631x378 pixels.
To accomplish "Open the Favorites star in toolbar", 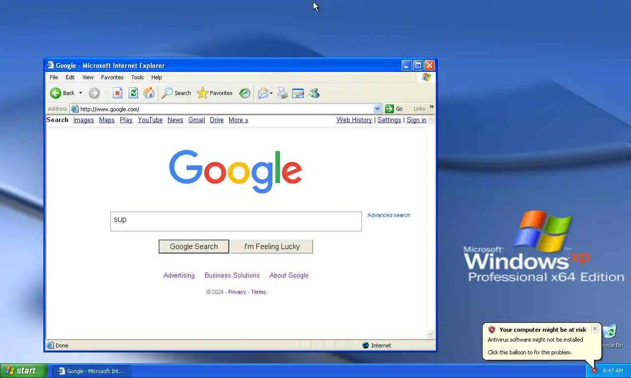I will (x=214, y=93).
